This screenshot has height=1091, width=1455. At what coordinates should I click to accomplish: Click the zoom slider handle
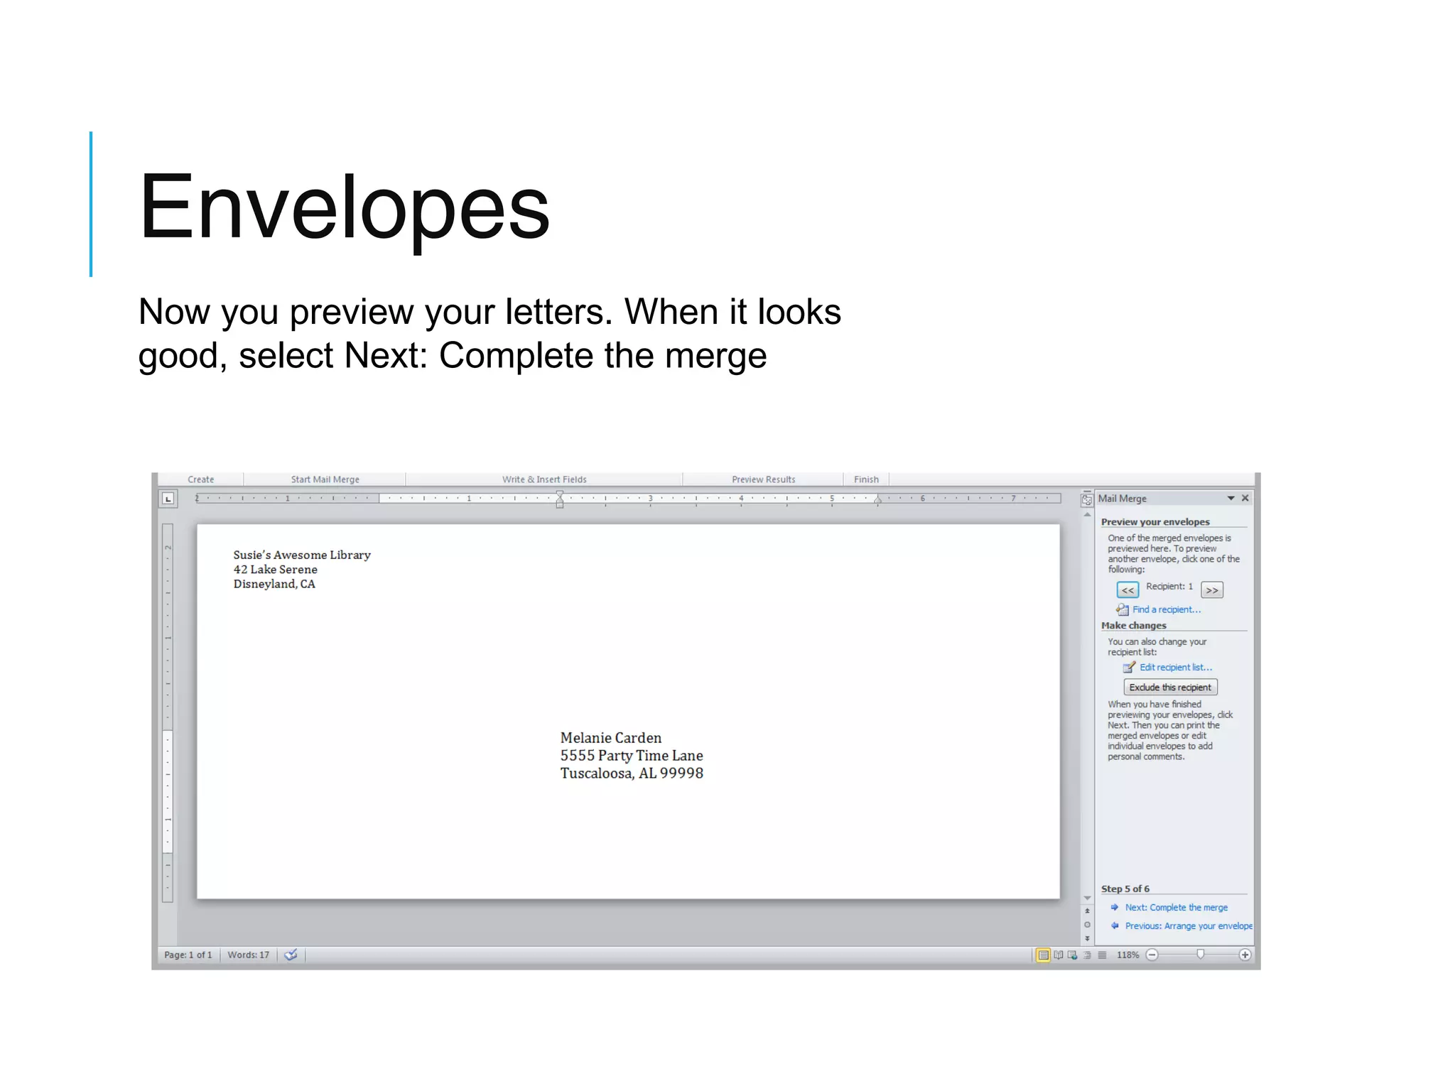(x=1200, y=955)
